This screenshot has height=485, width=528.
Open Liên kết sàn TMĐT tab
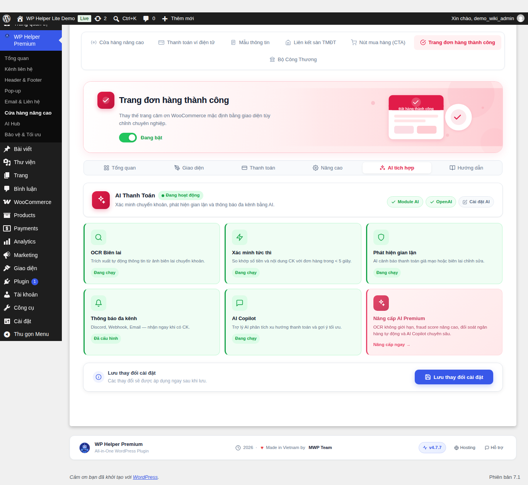pyautogui.click(x=311, y=43)
